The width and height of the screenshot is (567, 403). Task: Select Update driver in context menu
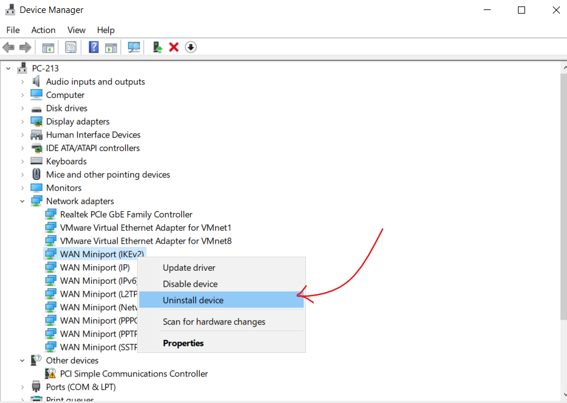point(189,268)
